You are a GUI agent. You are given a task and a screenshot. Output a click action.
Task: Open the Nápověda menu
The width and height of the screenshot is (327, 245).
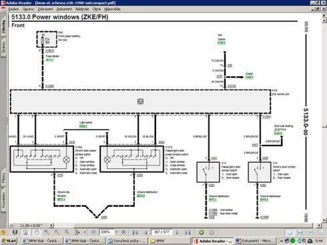pos(112,9)
